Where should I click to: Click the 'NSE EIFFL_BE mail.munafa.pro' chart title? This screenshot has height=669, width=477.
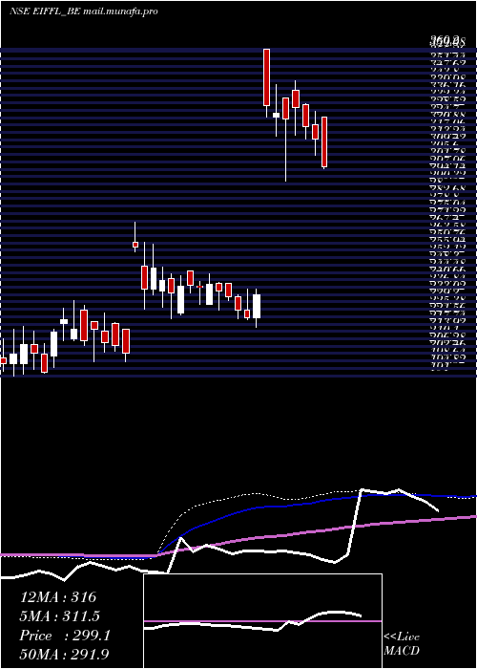click(84, 11)
